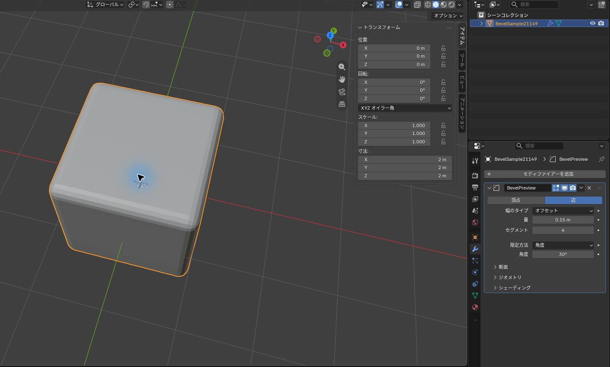Toggle BevelPreview modifier edit mode display

click(x=556, y=188)
